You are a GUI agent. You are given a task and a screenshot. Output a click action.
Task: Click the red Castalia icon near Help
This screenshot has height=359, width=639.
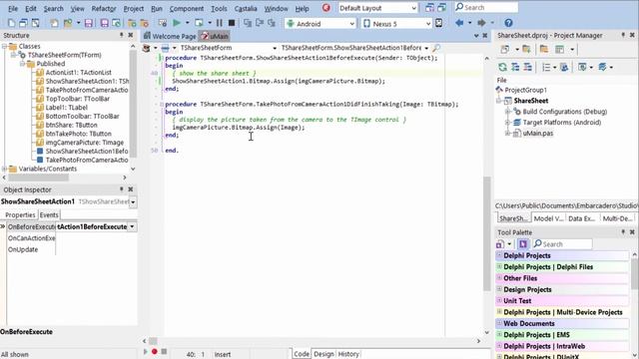click(326, 8)
